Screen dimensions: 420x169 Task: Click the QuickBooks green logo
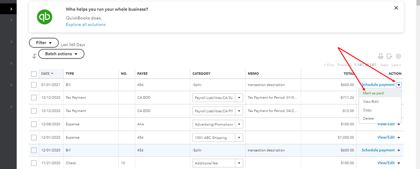click(x=44, y=17)
